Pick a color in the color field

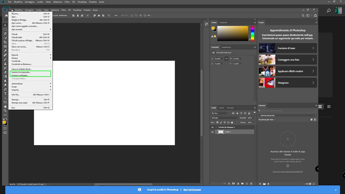[x=233, y=33]
